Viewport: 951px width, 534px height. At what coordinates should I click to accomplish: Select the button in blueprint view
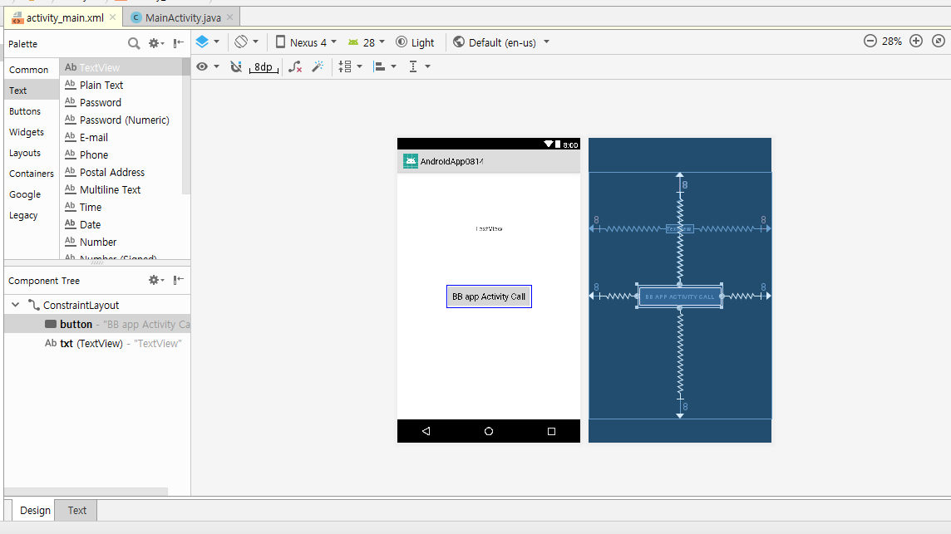(679, 296)
